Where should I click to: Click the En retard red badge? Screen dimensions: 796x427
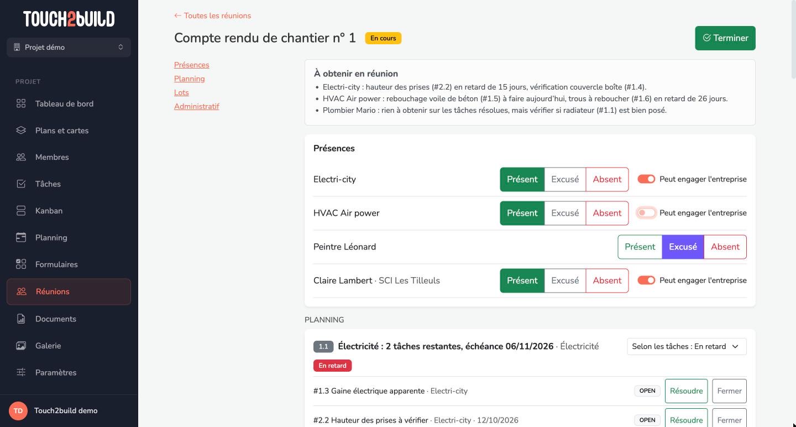[332, 366]
